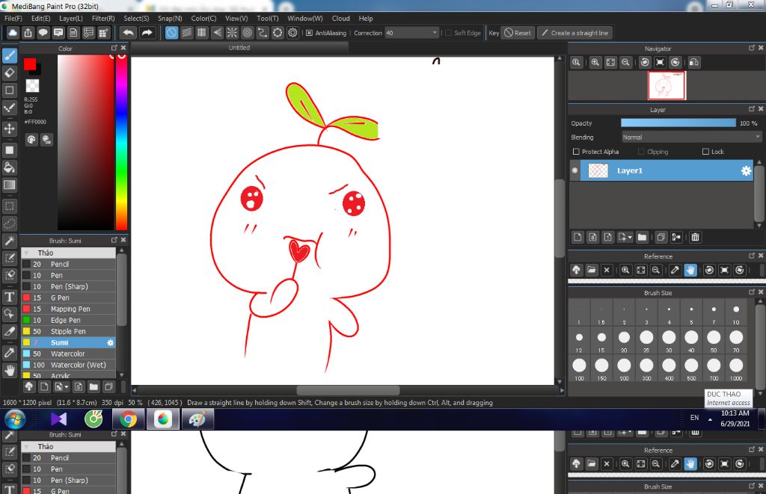Select the Brush tool in the left toolbar

point(9,55)
